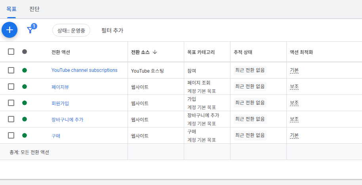Image resolution: width=362 pixels, height=185 pixels.
Task: Click the sort arrow next to 전환 소스
Action: click(155, 52)
